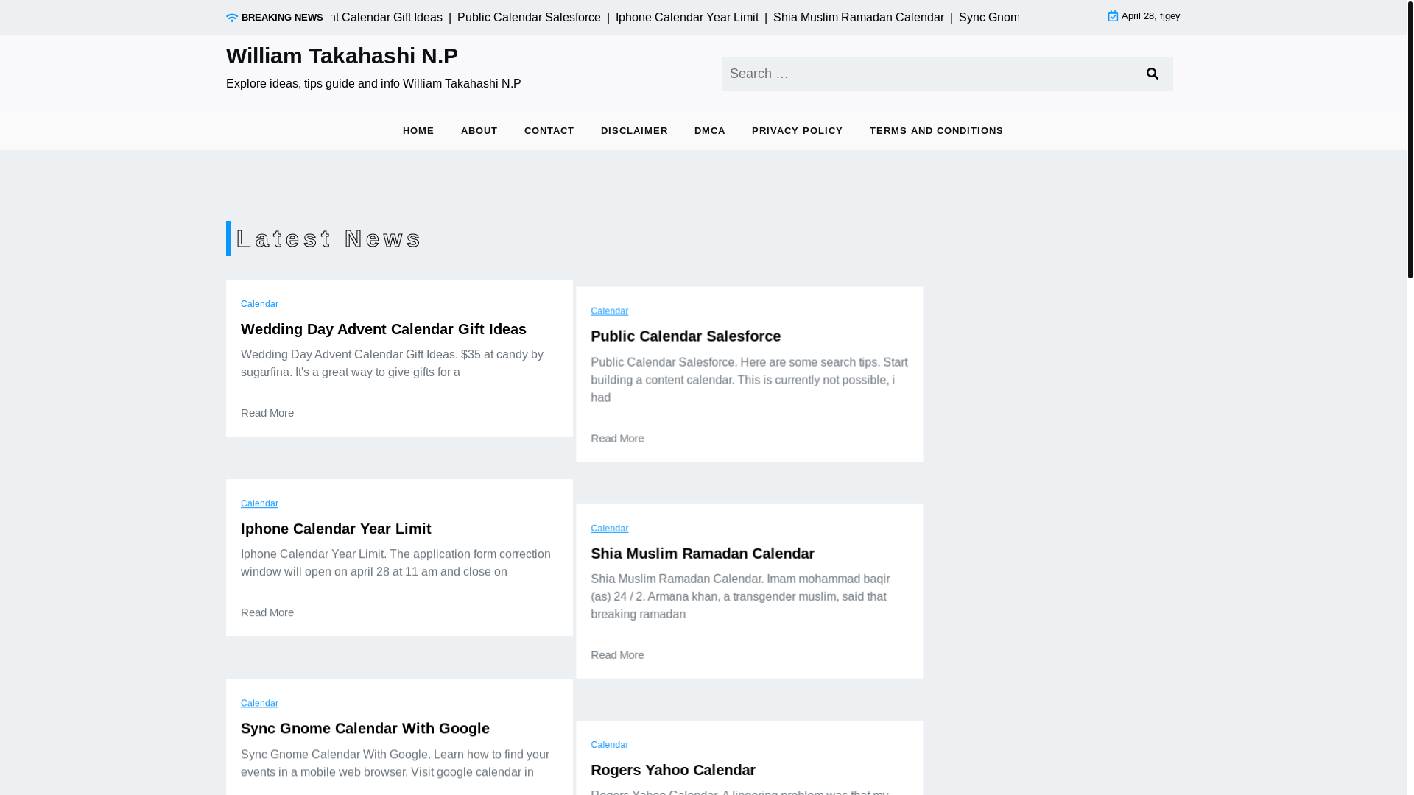The image size is (1414, 795).
Task: Click the April 28 date text
Action: 1150,16
